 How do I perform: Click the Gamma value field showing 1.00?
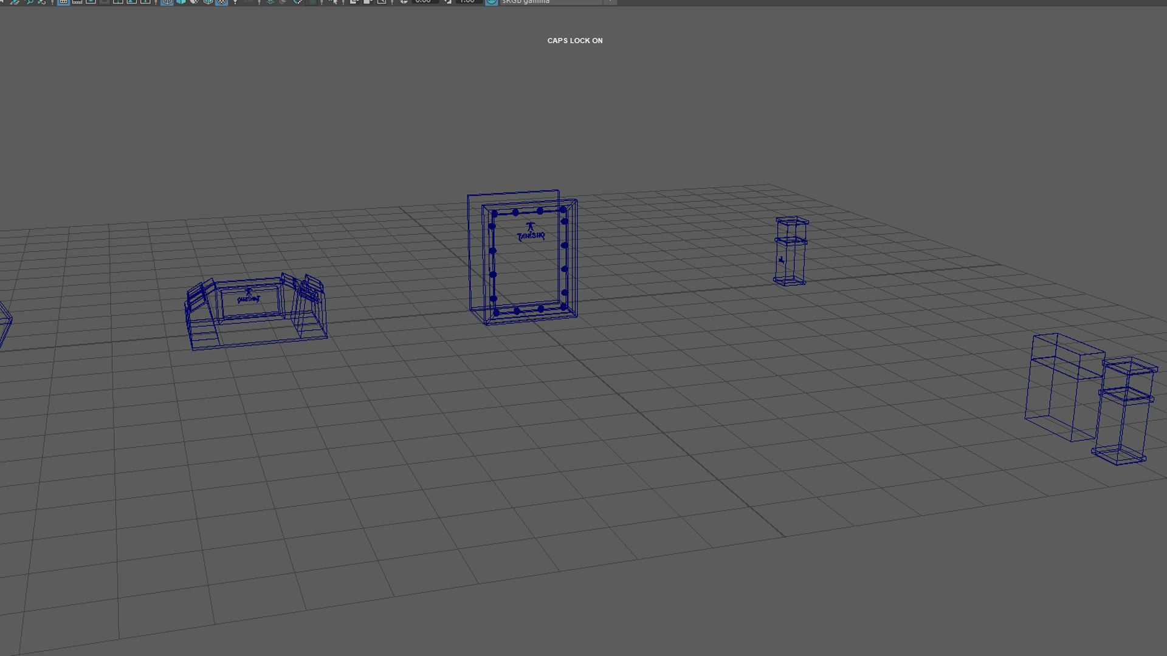469,2
